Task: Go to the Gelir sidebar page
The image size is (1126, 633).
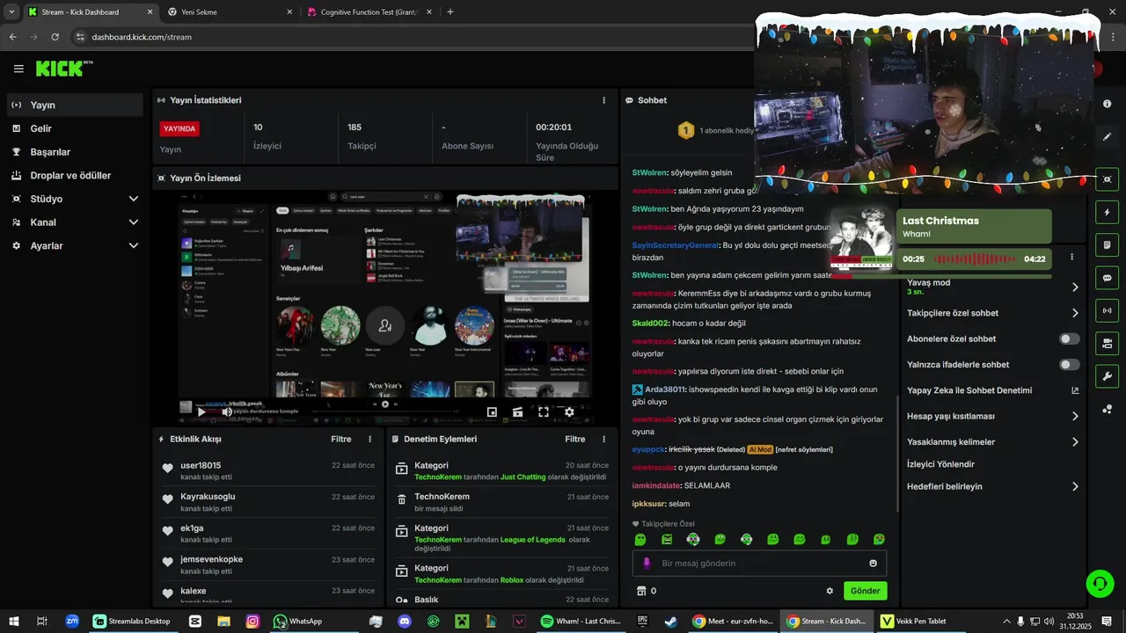Action: [x=75, y=128]
